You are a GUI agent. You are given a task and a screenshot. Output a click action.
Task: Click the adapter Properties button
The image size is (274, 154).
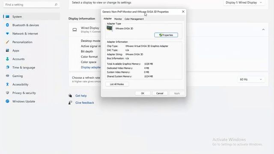coord(166,35)
